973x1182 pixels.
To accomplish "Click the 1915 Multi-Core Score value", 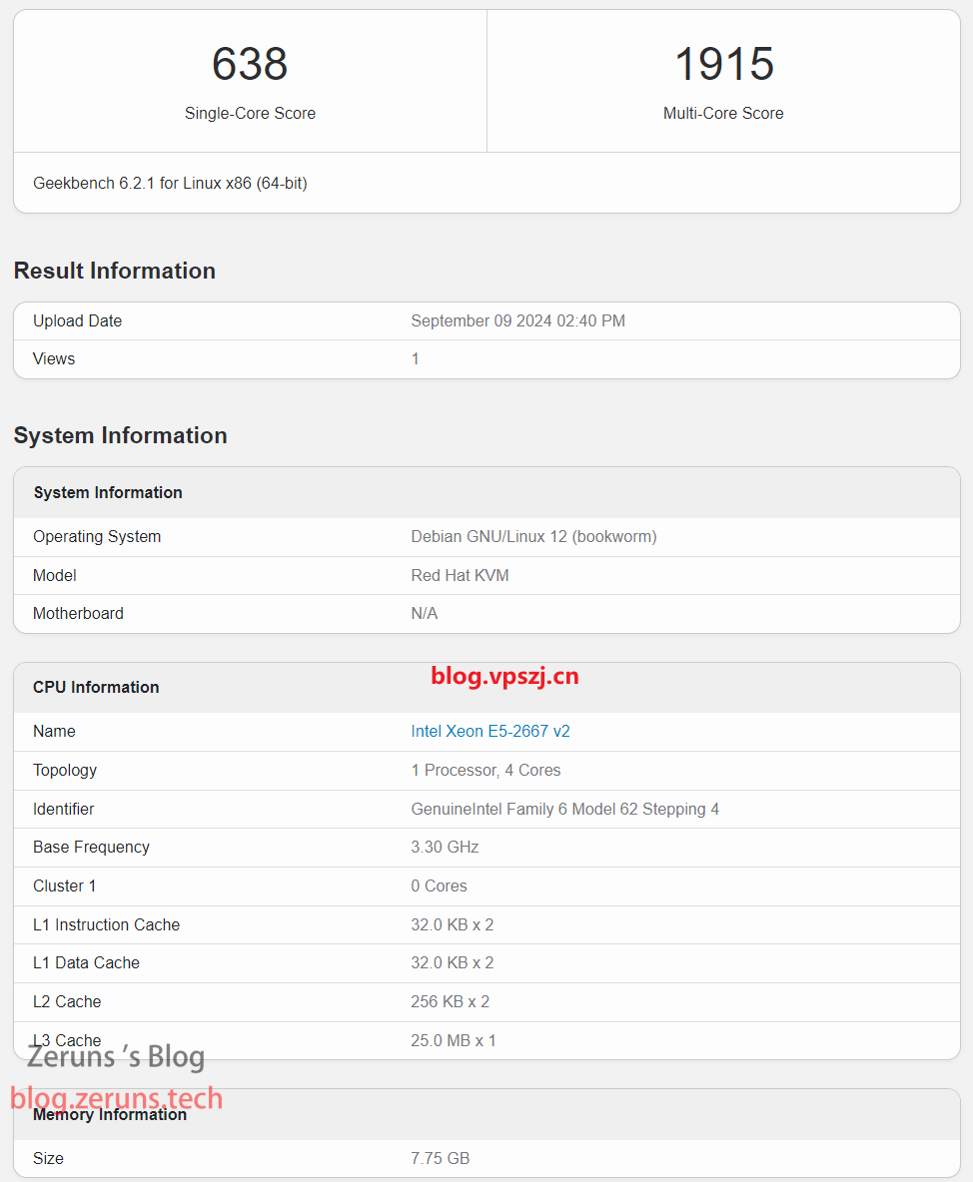I will (x=723, y=65).
